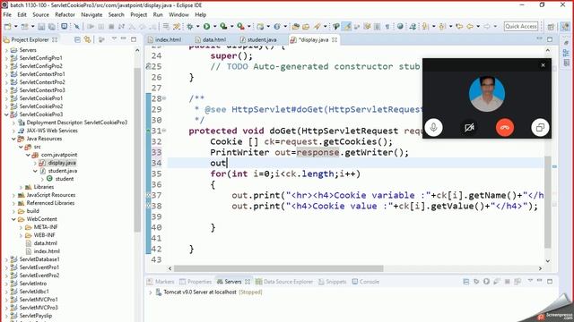Open the Data Source Explorer tab
This screenshot has height=322, width=574.
click(x=284, y=282)
